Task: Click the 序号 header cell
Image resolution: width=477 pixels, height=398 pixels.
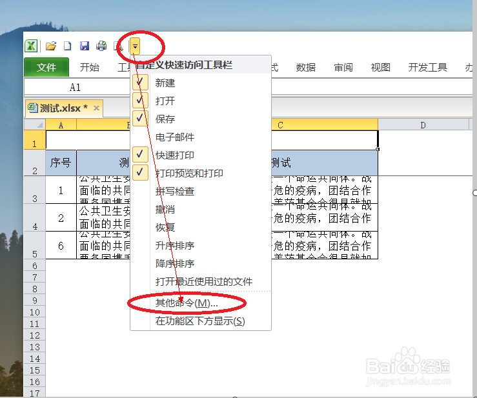Action: coord(61,163)
